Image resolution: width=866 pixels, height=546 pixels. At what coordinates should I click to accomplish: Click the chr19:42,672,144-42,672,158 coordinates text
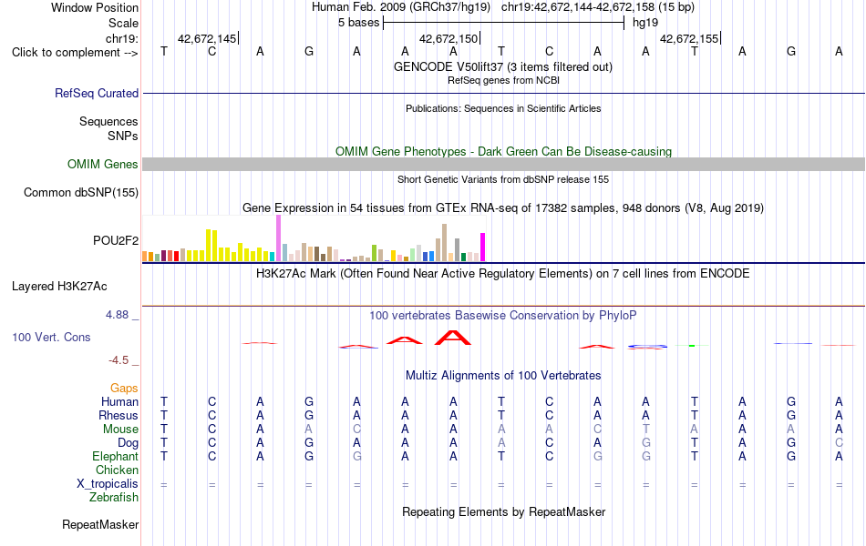(578, 7)
